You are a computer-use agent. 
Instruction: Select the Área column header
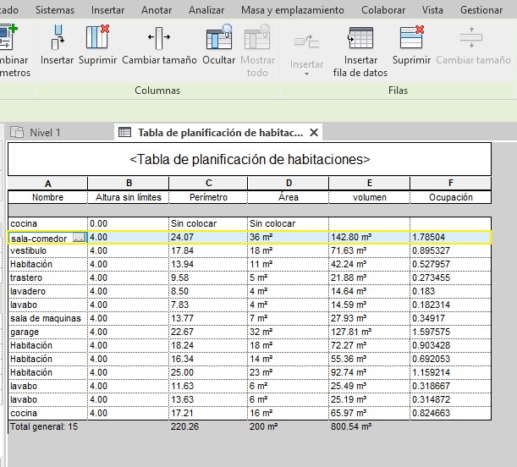pyautogui.click(x=288, y=197)
